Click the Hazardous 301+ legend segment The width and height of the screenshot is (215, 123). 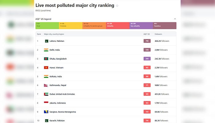click(x=165, y=26)
